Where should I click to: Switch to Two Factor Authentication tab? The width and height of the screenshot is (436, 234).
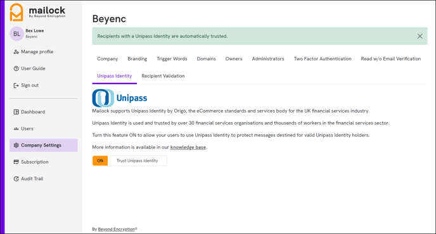(323, 59)
